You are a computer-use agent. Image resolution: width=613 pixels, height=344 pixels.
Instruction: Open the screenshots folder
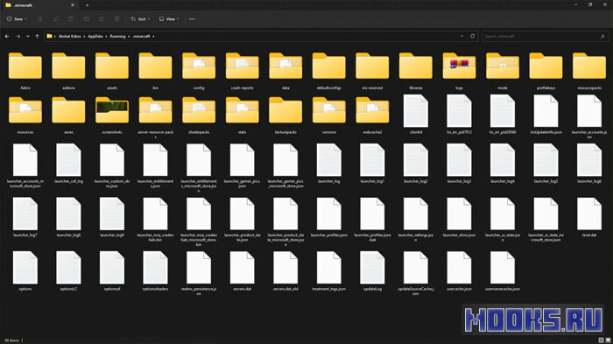coord(112,115)
